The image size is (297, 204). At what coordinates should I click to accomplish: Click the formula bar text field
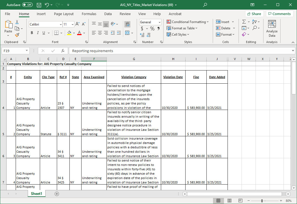pyautogui.click(x=180, y=51)
